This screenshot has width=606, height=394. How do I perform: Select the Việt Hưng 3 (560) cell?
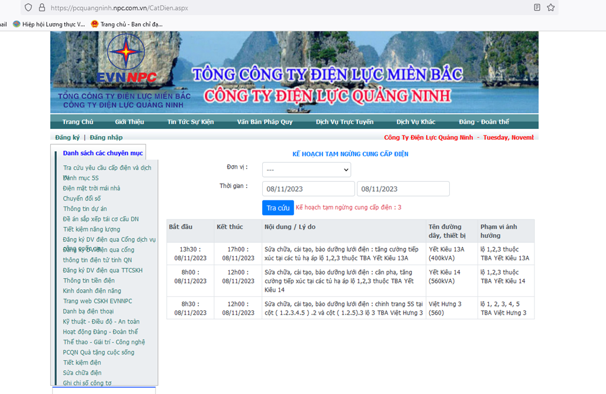coord(452,308)
